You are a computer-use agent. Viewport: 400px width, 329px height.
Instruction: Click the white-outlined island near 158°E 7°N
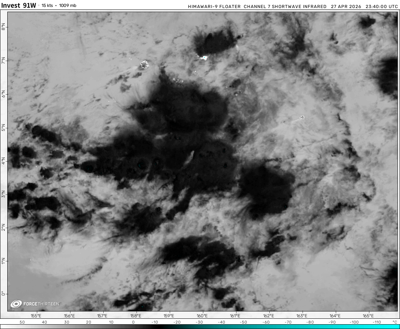(x=145, y=65)
